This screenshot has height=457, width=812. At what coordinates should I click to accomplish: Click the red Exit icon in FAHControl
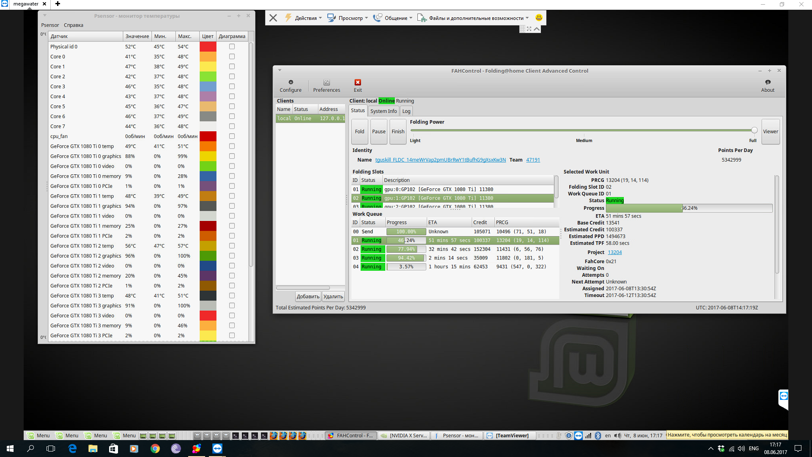pos(358,83)
